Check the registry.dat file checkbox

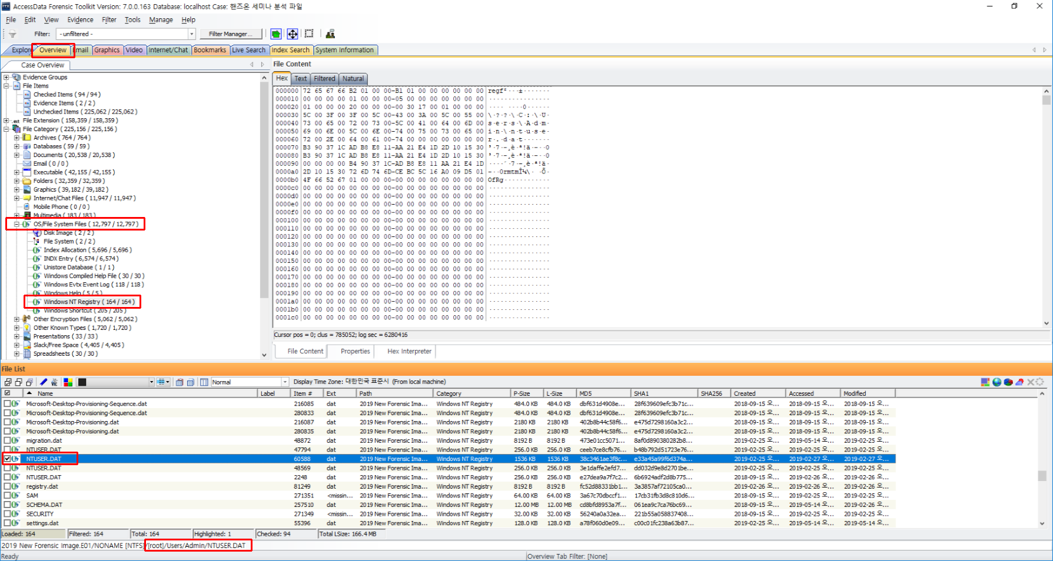click(x=7, y=486)
